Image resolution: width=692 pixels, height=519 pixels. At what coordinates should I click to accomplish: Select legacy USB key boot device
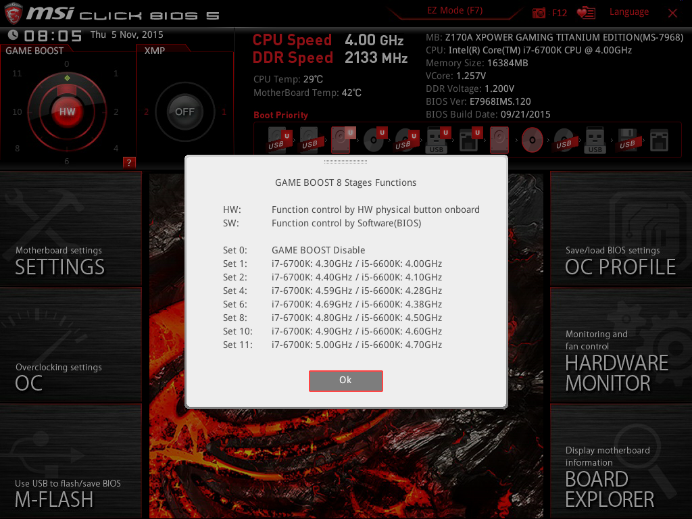point(595,140)
